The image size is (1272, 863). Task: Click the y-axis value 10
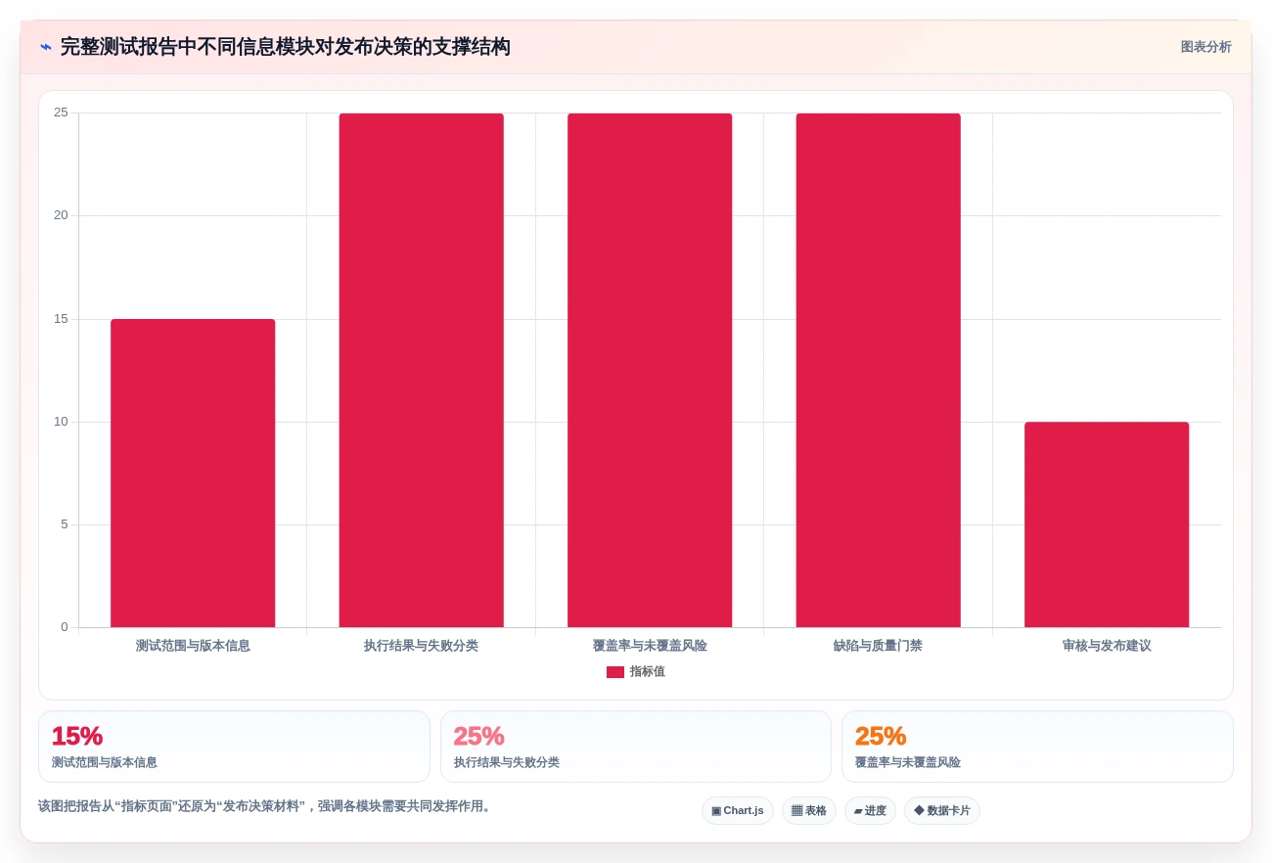61,422
